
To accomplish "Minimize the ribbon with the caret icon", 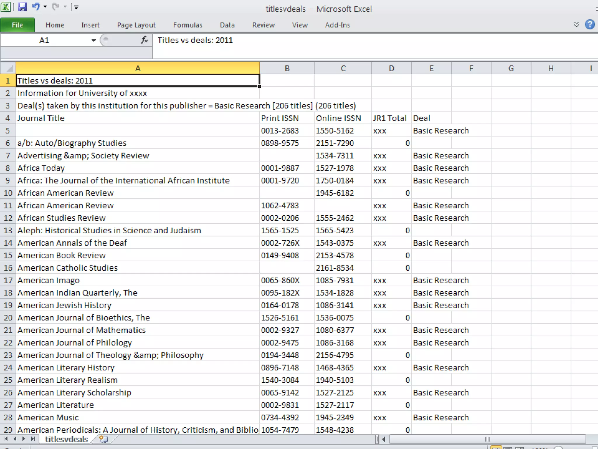I will 576,25.
